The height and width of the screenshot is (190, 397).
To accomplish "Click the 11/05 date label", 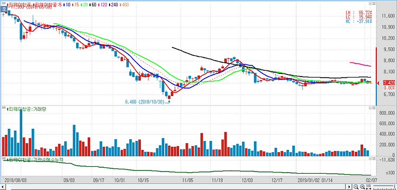I will 187,180.
